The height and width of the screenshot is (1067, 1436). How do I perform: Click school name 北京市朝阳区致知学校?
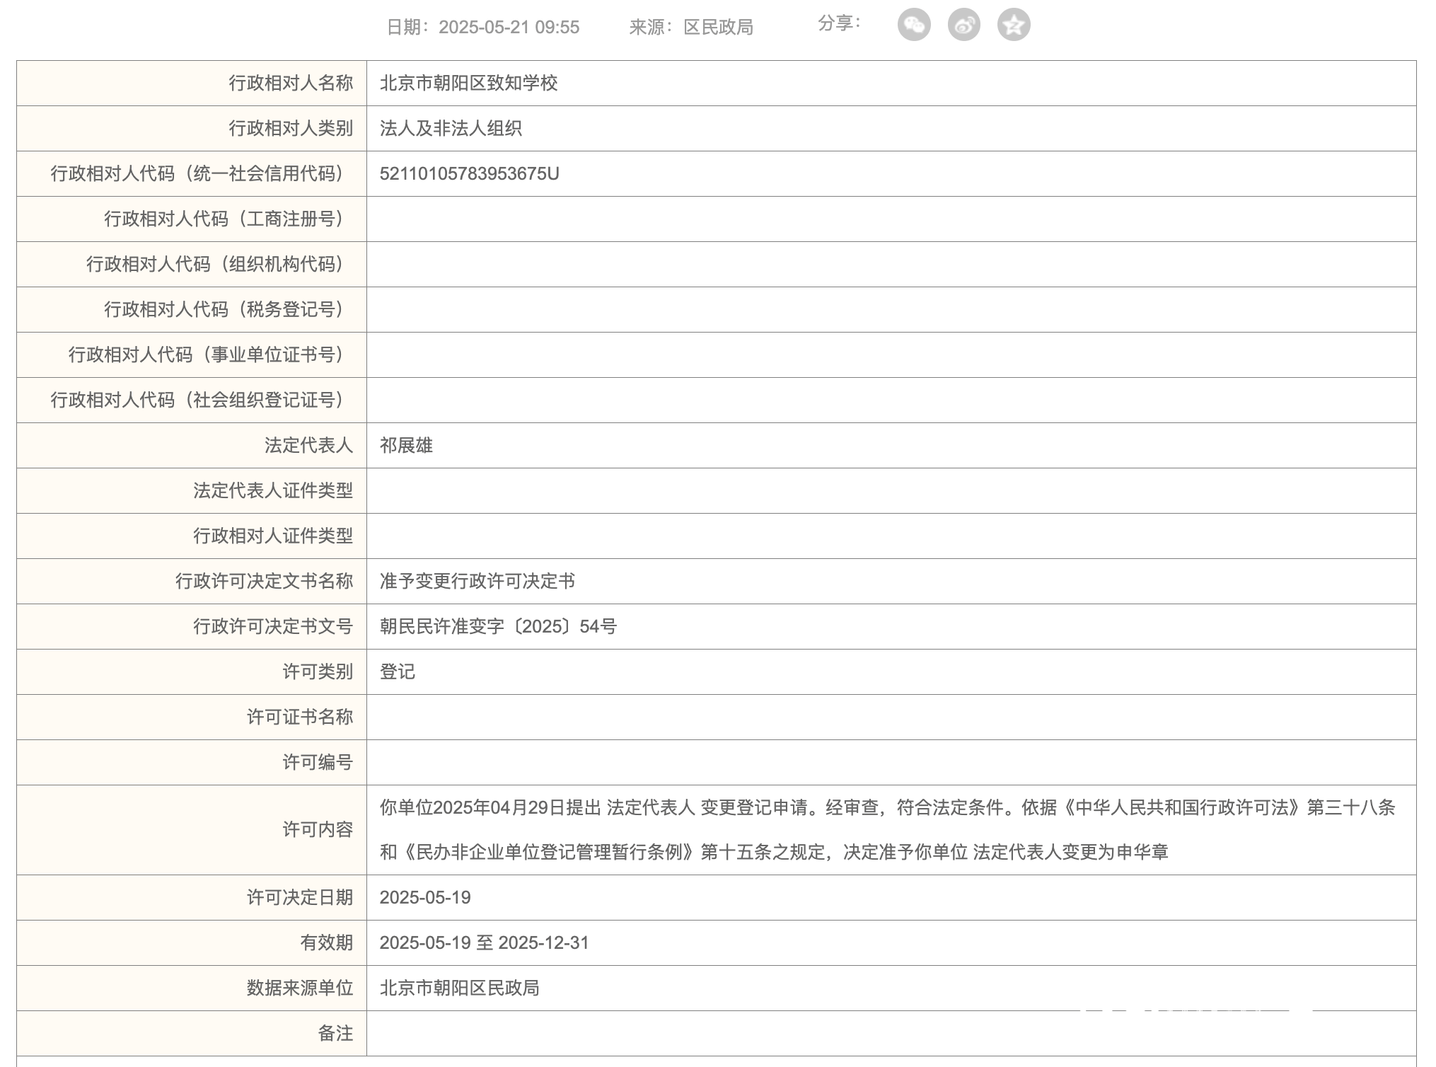click(x=468, y=83)
